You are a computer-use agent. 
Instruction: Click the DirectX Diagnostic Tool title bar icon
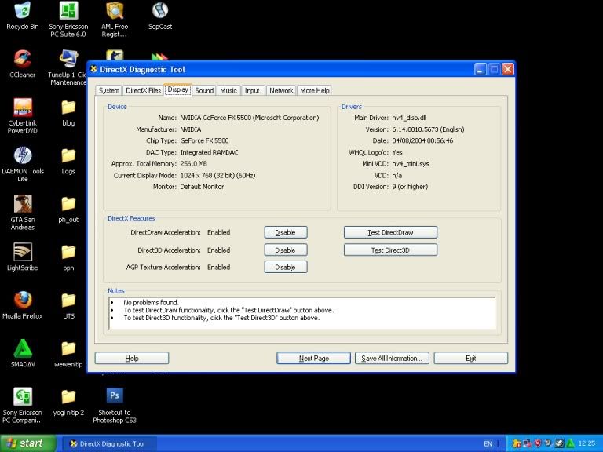[93, 69]
